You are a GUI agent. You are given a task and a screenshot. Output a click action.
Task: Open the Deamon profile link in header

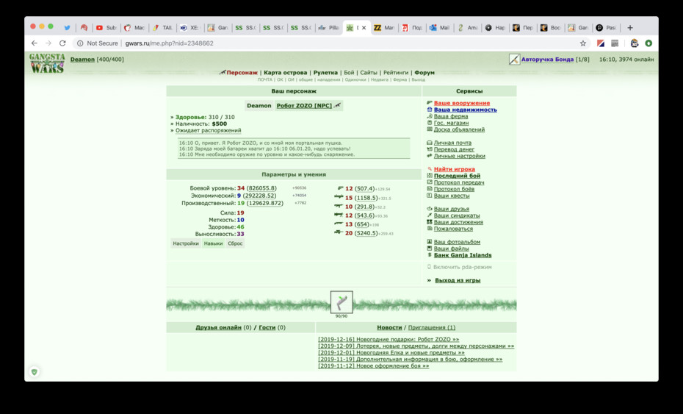82,60
